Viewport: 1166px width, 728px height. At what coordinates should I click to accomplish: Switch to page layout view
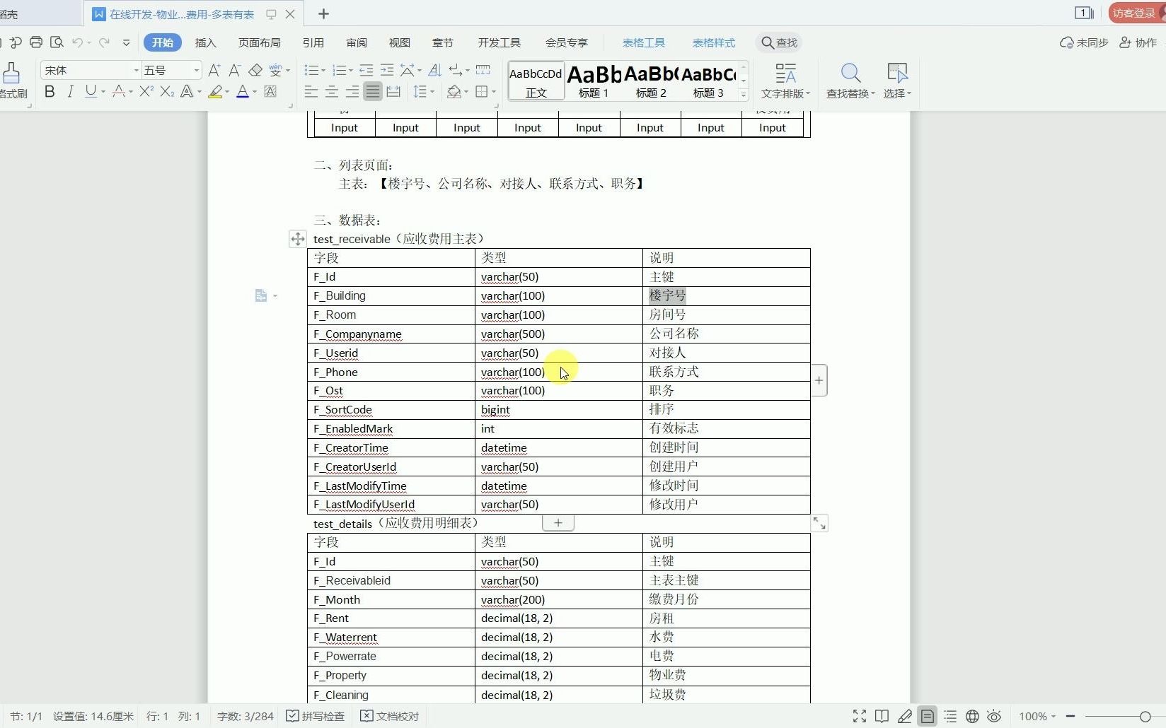click(x=927, y=716)
